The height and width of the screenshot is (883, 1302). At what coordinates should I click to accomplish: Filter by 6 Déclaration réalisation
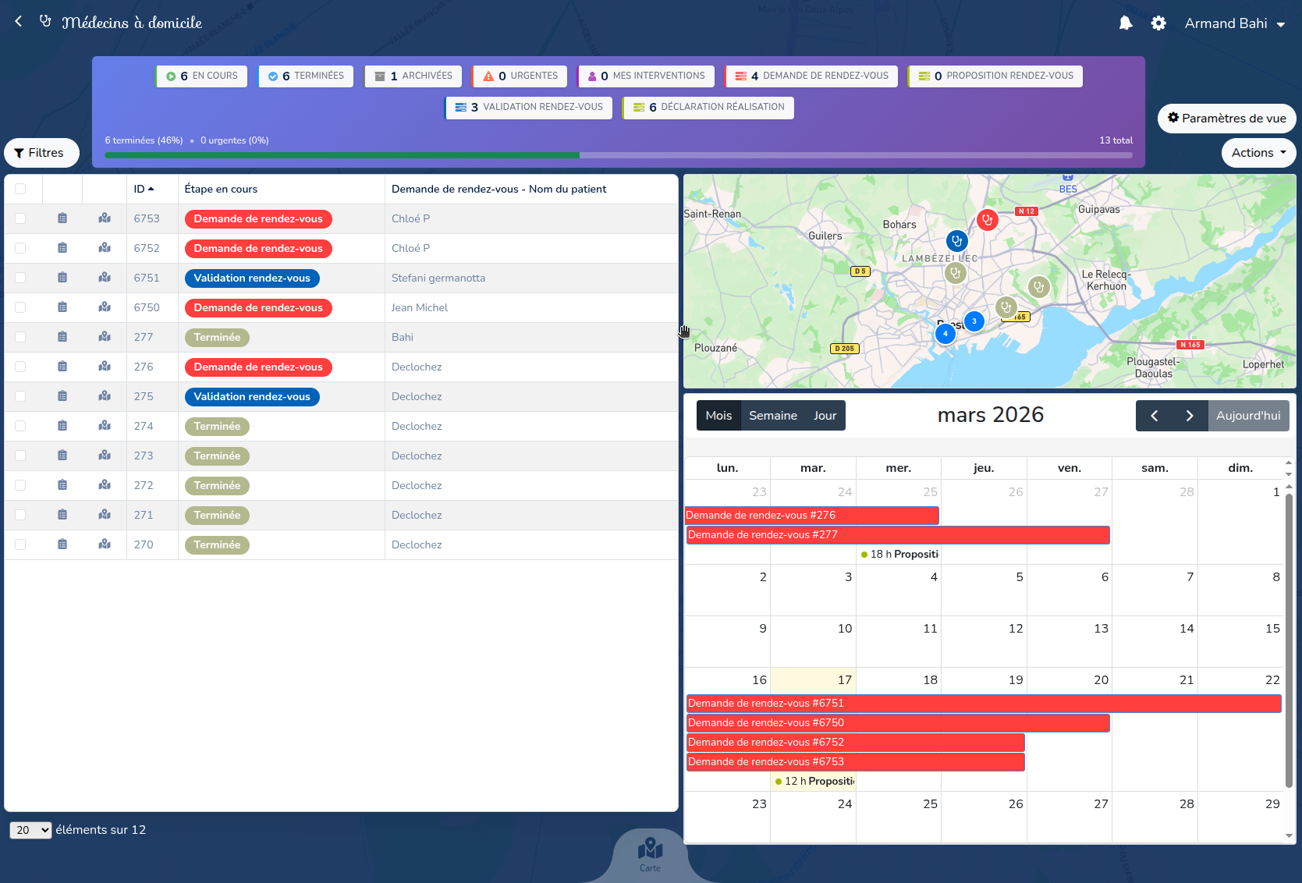[x=708, y=107]
